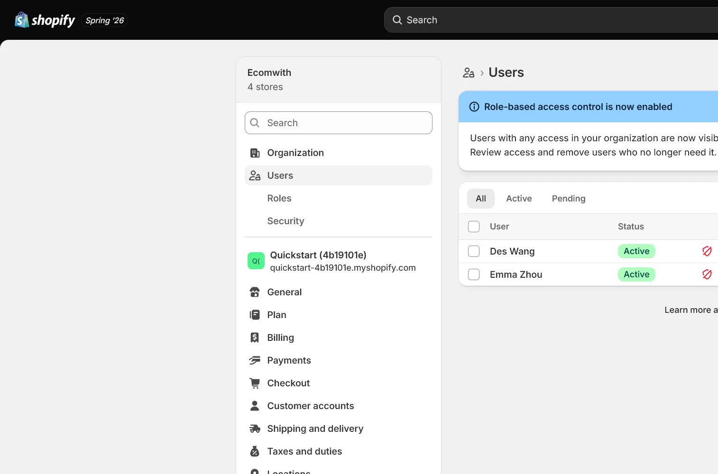
Task: Click the '4 stores' text
Action: [265, 87]
